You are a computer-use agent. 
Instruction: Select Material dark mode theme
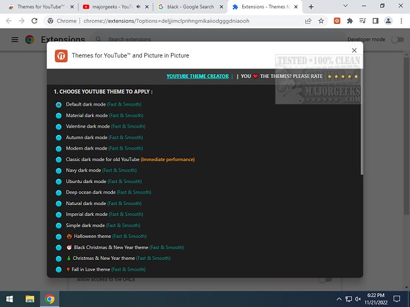coord(59,116)
